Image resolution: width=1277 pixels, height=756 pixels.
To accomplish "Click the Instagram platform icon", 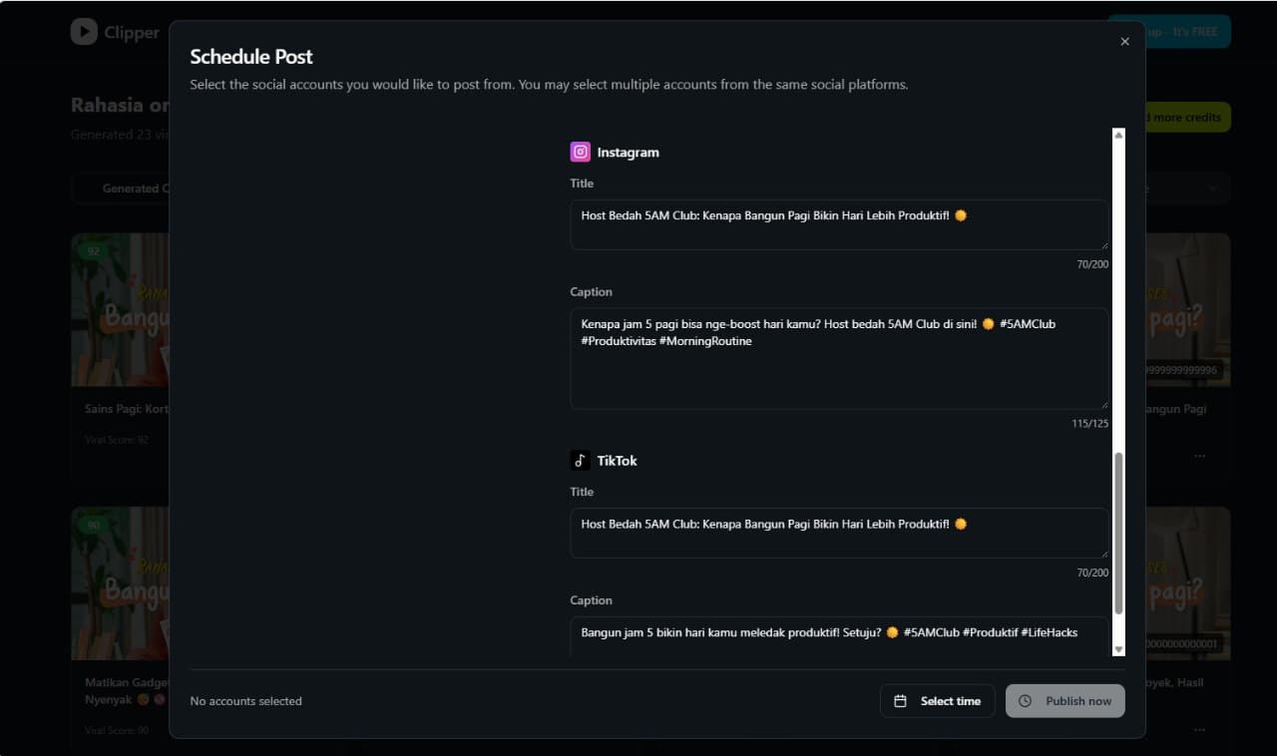I will [580, 152].
